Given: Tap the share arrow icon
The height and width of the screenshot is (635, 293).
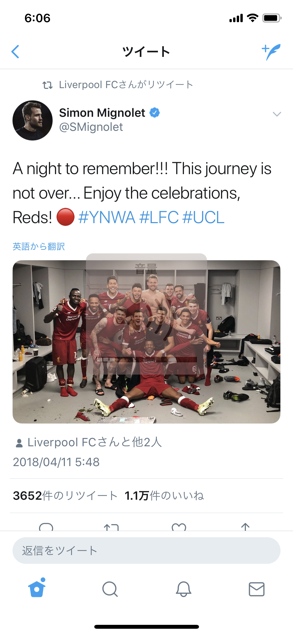Looking at the screenshot, I should [x=245, y=527].
